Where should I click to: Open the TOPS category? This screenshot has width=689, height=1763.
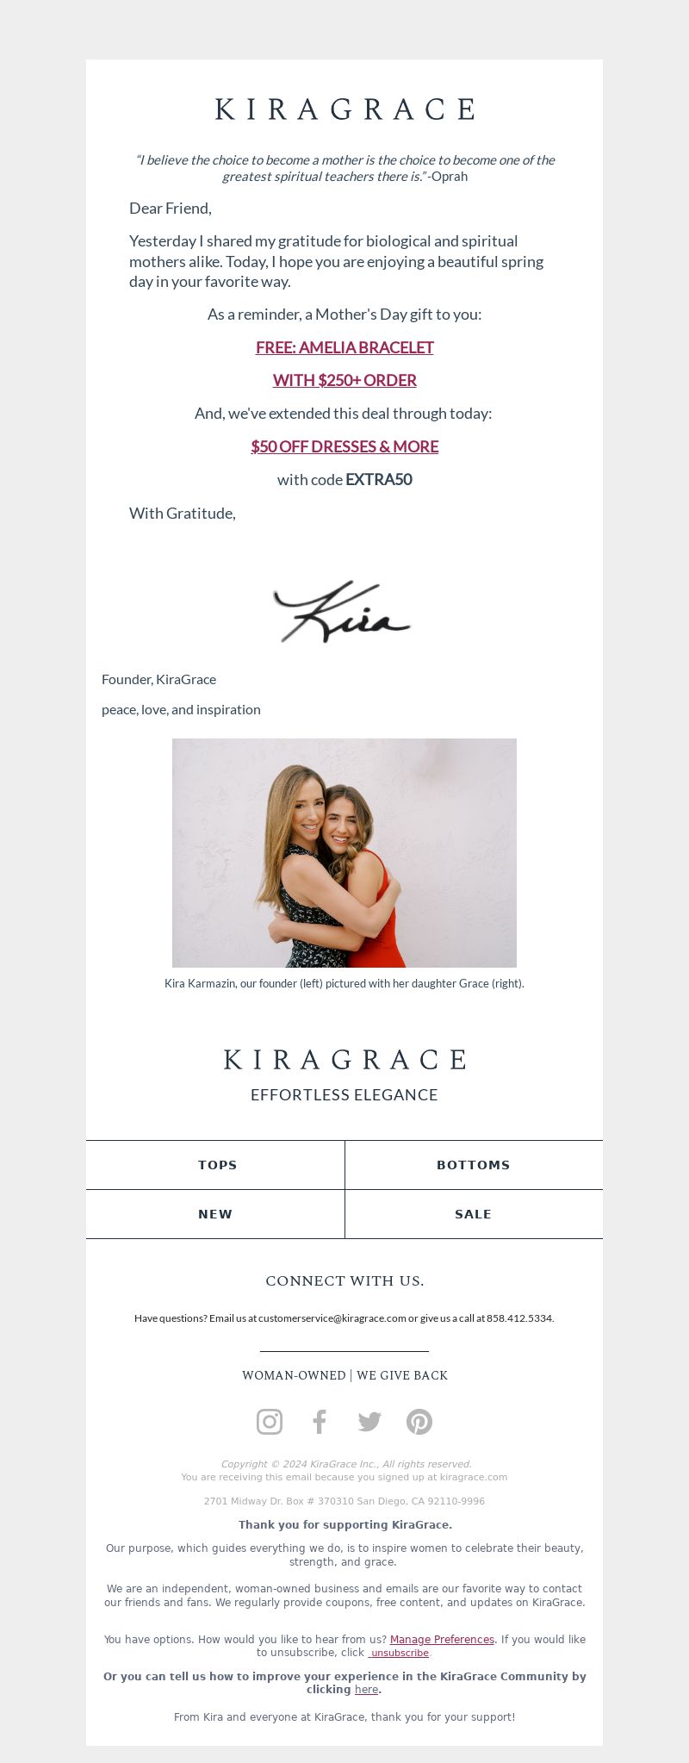click(215, 1165)
